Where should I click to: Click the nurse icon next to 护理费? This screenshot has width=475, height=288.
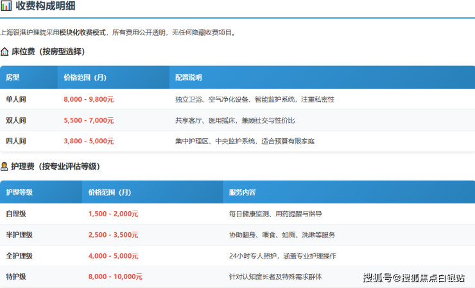(4, 166)
